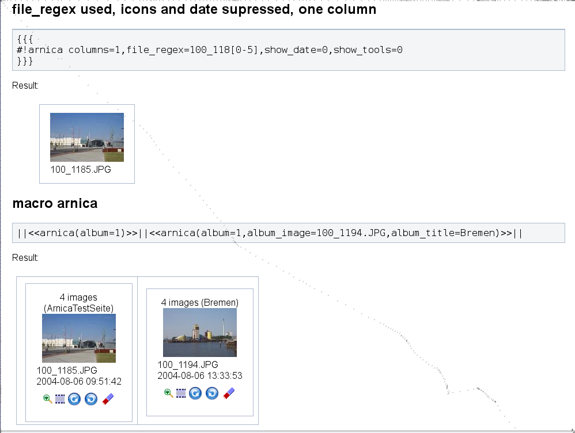The image size is (575, 433).
Task: Click the eraser delete icon under 100_1185.JPG album
Action: [108, 398]
